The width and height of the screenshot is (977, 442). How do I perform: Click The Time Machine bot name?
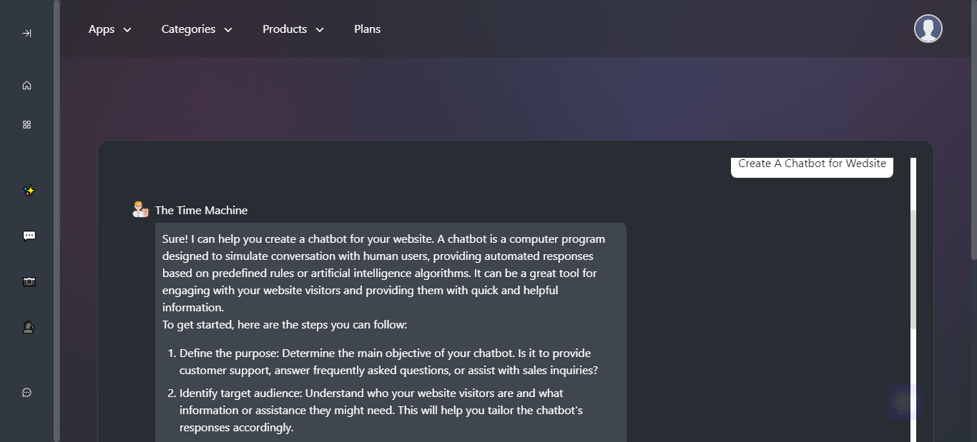[x=201, y=210]
